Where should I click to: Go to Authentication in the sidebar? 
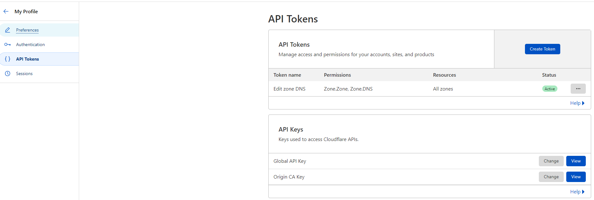pyautogui.click(x=30, y=44)
